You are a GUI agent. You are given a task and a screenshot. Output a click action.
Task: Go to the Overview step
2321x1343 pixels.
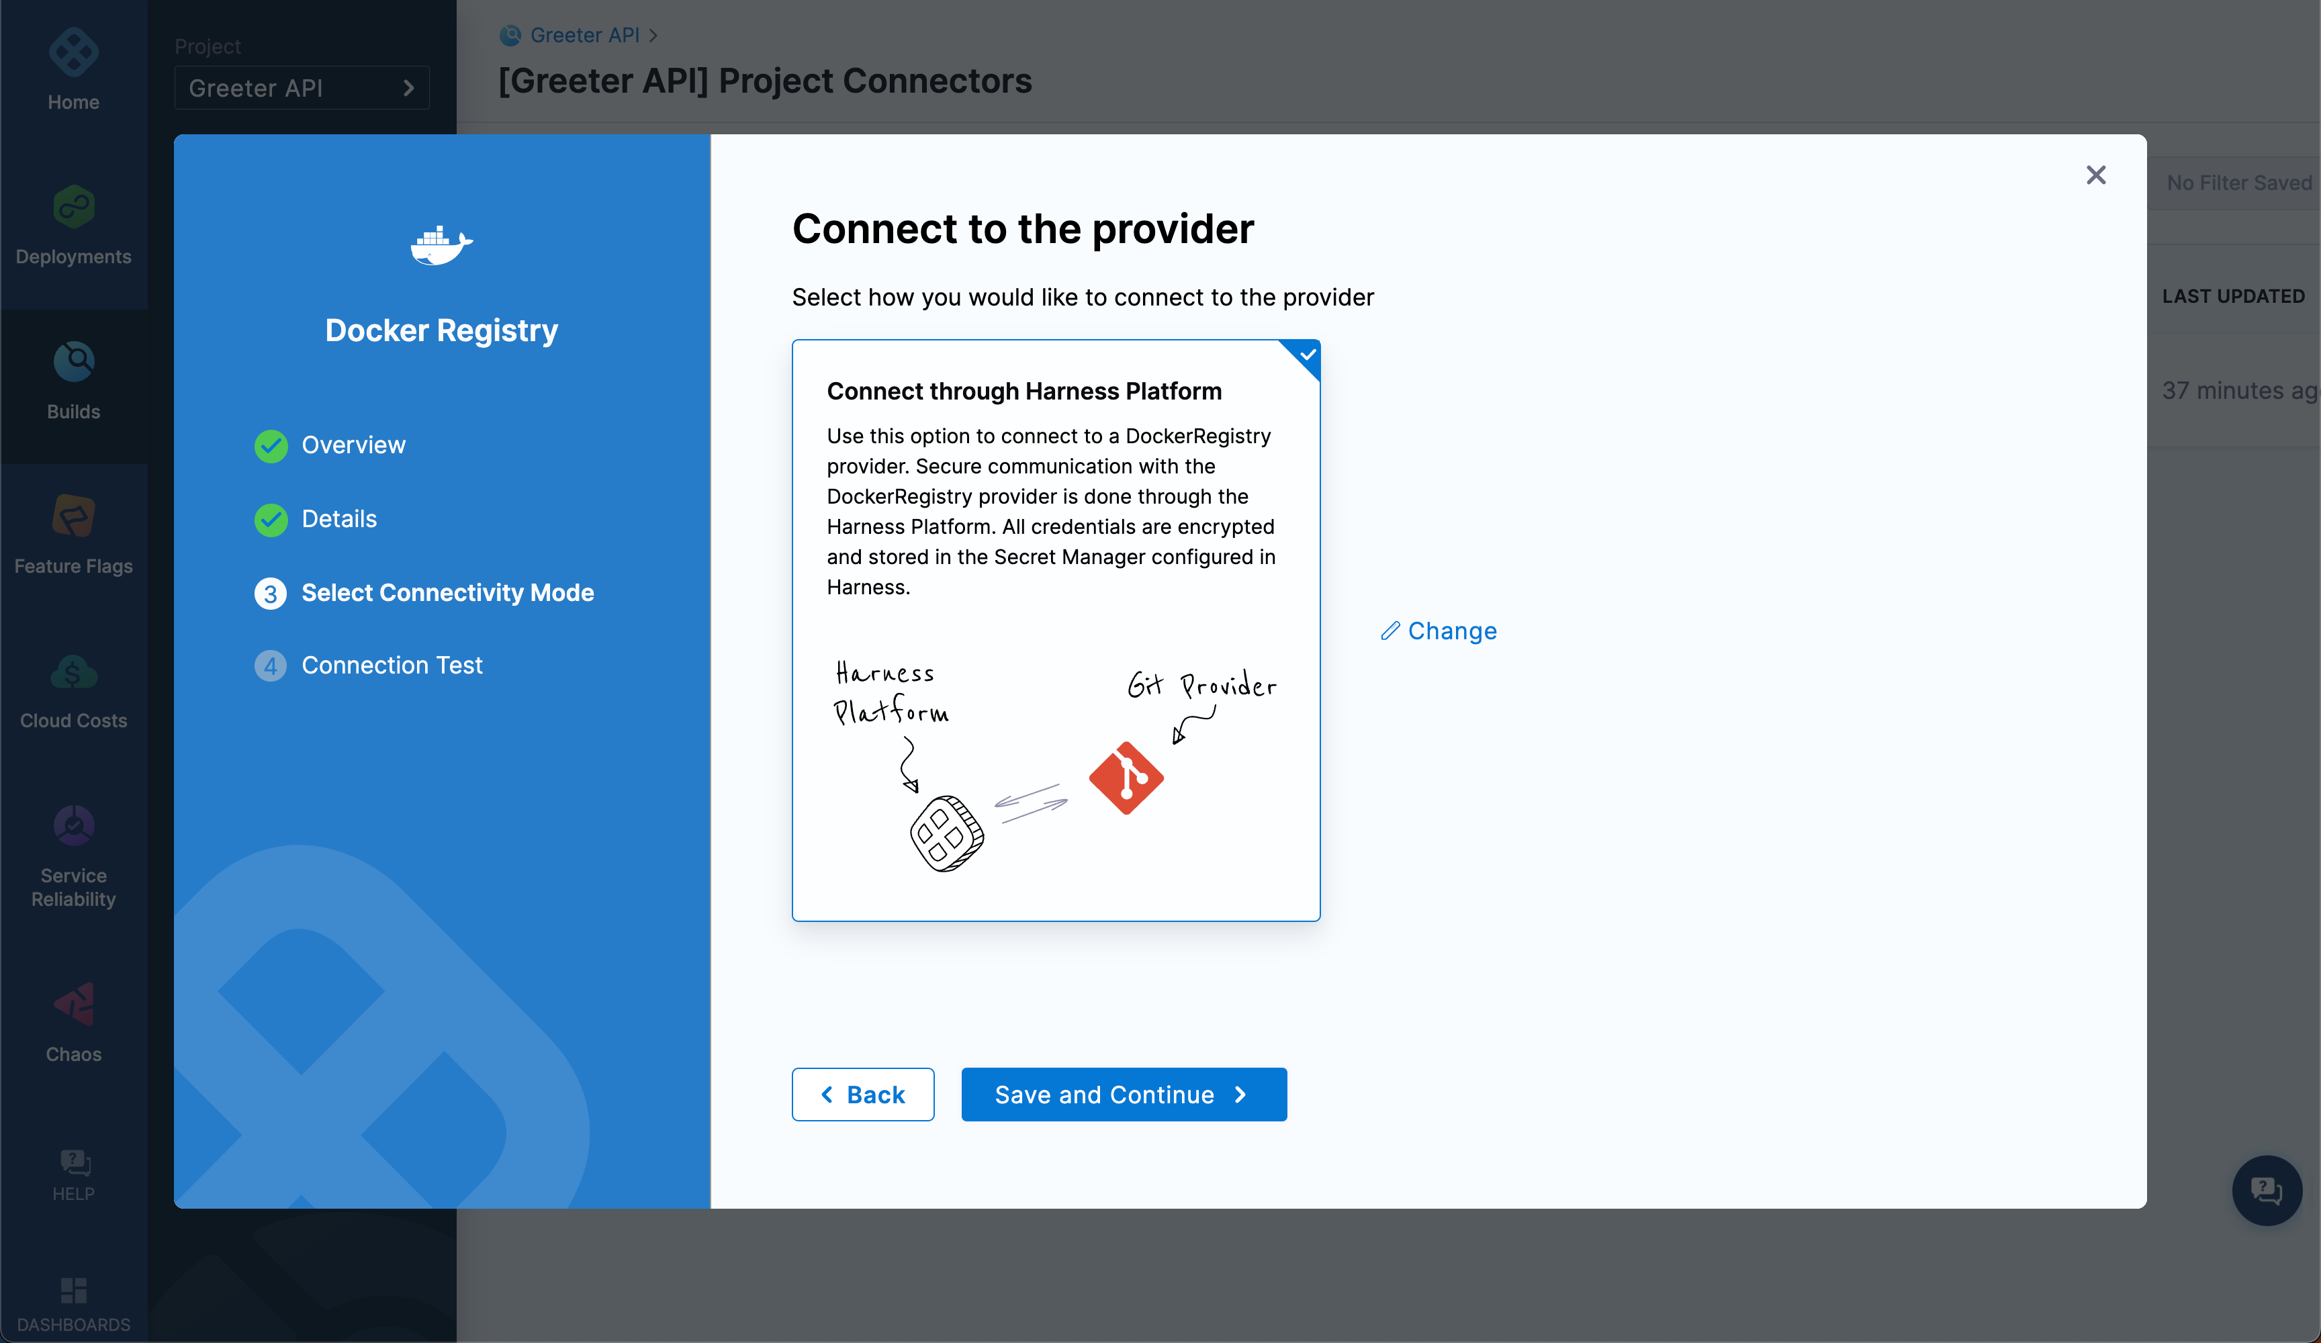(354, 446)
